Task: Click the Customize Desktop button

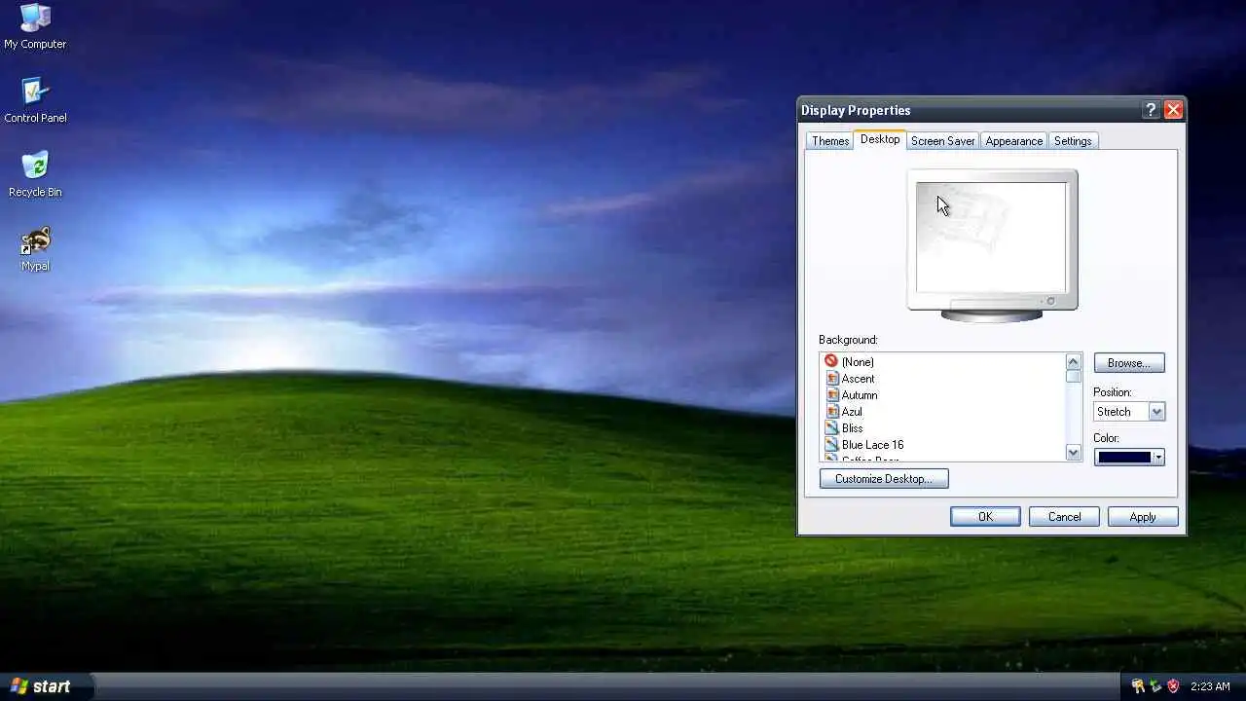Action: click(884, 479)
